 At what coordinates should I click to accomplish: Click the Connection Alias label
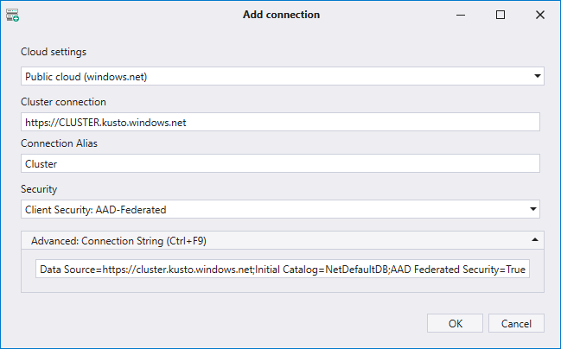pos(61,143)
